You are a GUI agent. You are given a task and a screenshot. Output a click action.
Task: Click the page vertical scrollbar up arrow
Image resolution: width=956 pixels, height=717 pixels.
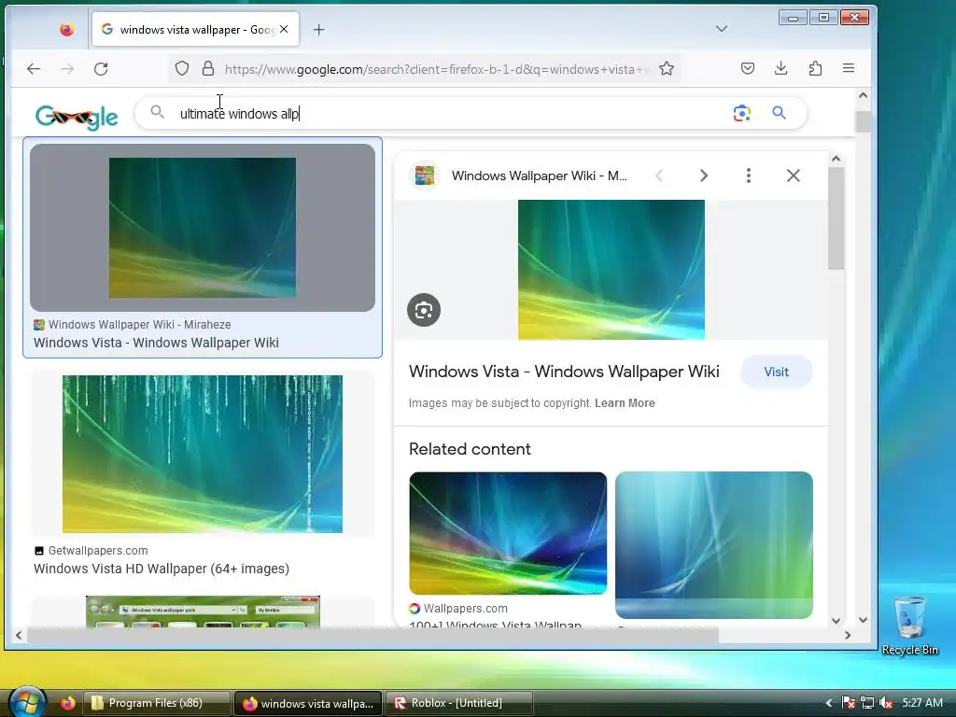[863, 95]
